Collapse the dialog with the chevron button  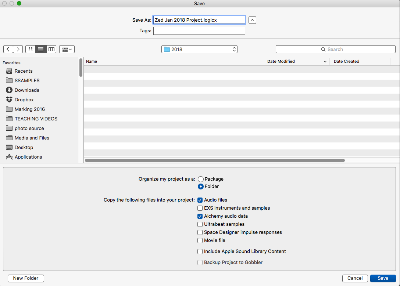click(x=252, y=20)
